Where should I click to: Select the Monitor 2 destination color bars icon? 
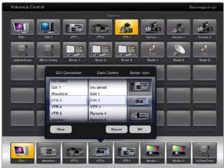click(178, 150)
